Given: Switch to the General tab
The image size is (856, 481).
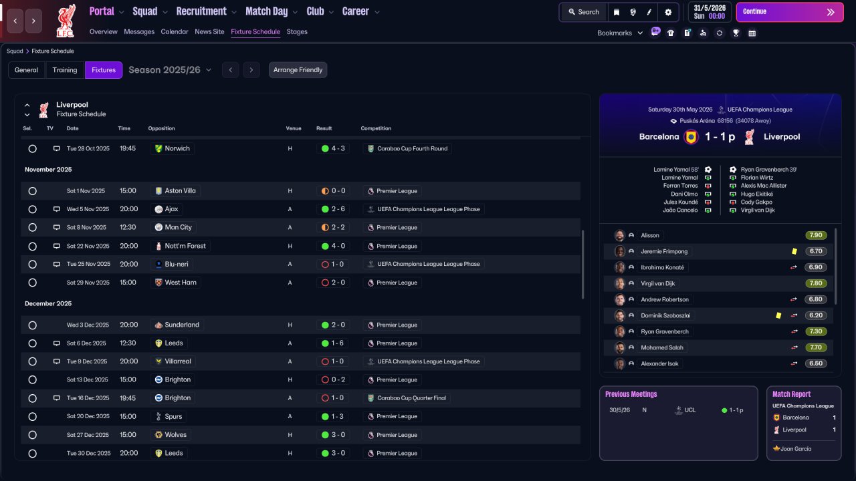Looking at the screenshot, I should [27, 70].
